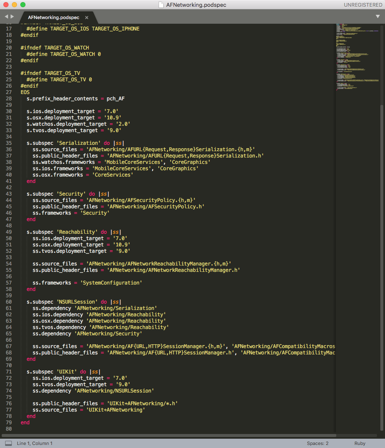Open the tab list dropdown arrow
The image size is (385, 448).
[377, 17]
